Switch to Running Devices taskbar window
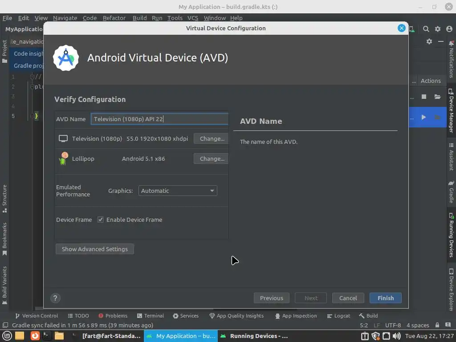 254,336
